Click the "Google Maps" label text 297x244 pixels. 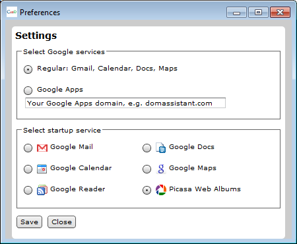pos(193,168)
